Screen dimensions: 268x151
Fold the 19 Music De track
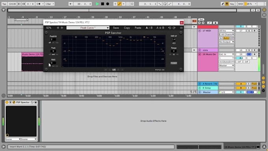pos(199,54)
